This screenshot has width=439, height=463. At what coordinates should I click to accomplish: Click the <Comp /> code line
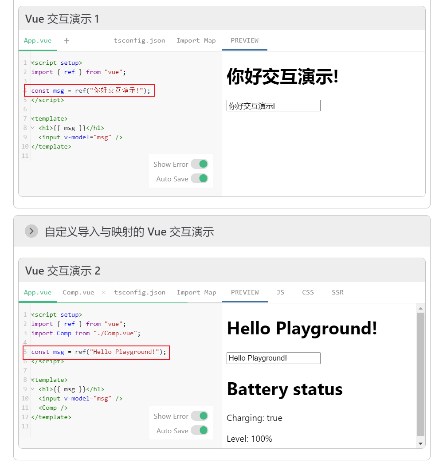[x=53, y=408]
